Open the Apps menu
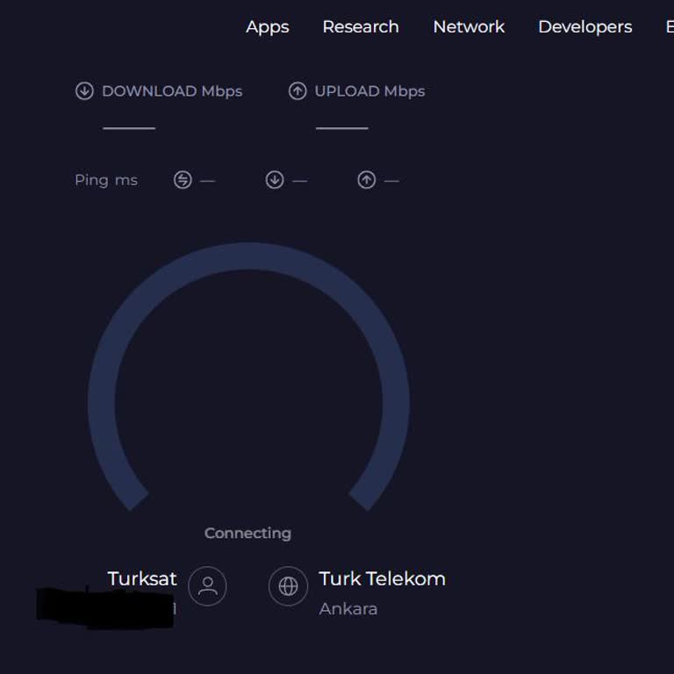Viewport: 674px width, 674px height. pos(267,27)
